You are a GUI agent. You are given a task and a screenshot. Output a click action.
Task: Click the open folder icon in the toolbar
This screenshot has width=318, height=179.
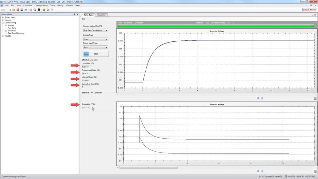pos(14,10)
